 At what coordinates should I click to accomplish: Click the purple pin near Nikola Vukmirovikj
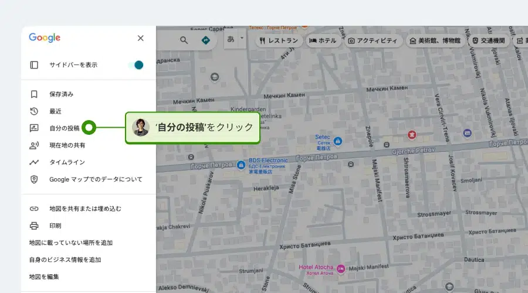467,133
